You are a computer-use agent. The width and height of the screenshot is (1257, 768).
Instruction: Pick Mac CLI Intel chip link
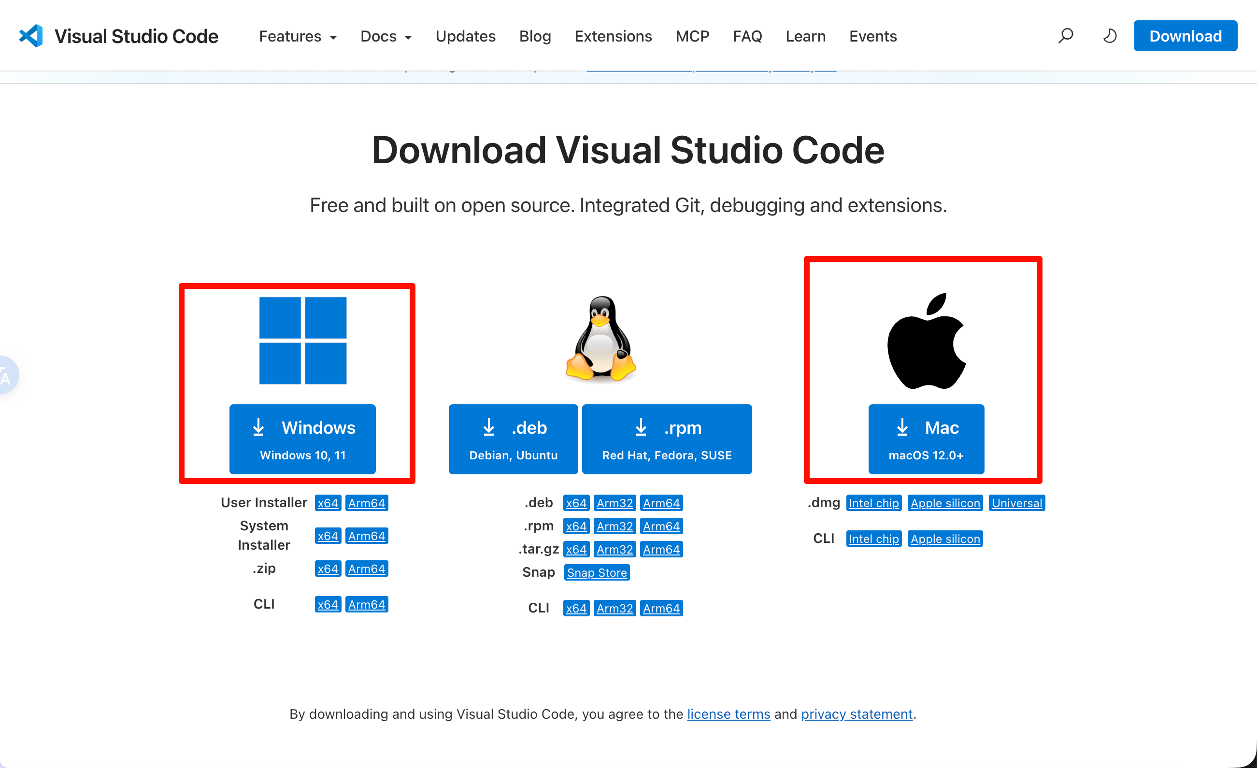click(873, 539)
